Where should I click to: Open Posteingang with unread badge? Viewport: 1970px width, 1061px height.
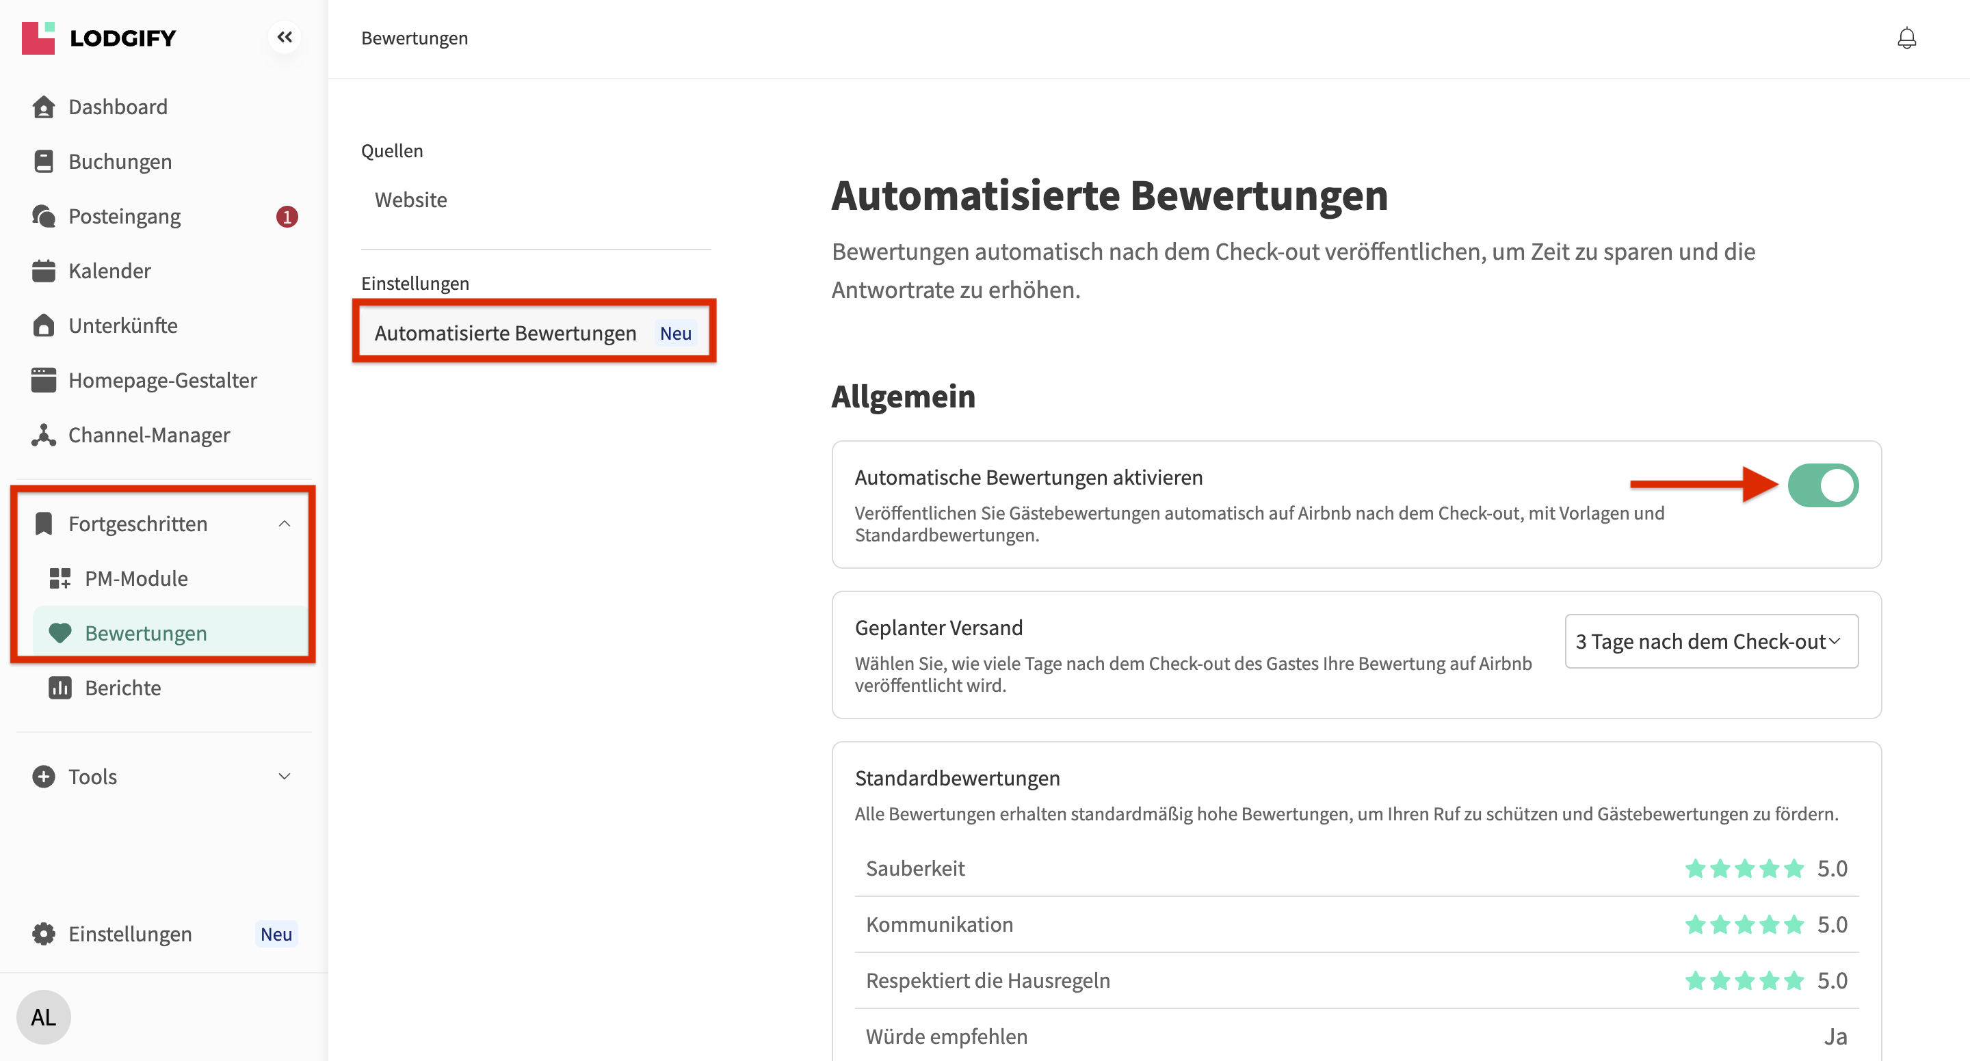click(x=124, y=216)
